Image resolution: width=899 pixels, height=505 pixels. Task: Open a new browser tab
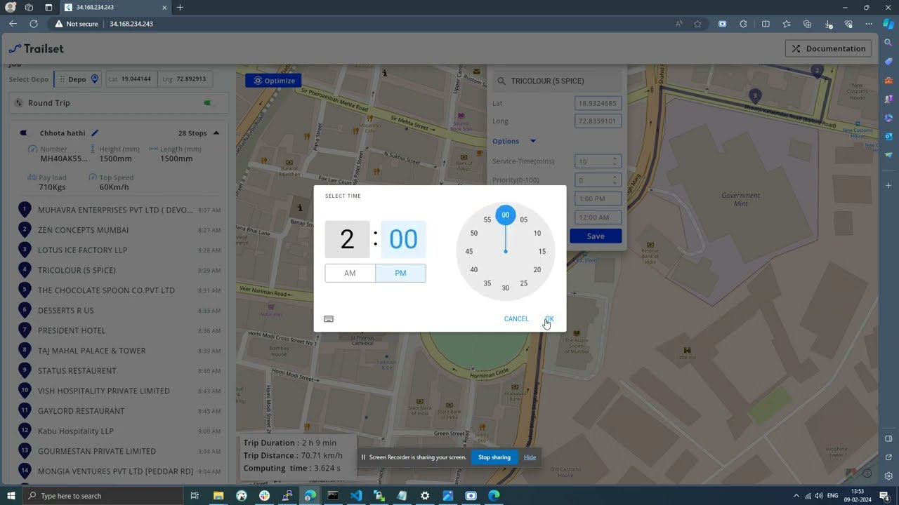click(x=180, y=7)
